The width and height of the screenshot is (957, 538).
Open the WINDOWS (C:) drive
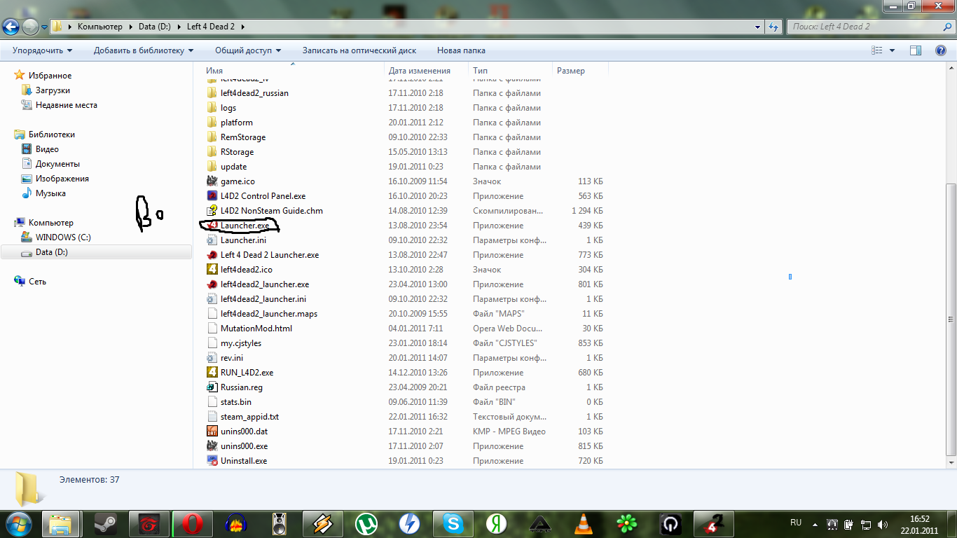click(63, 237)
